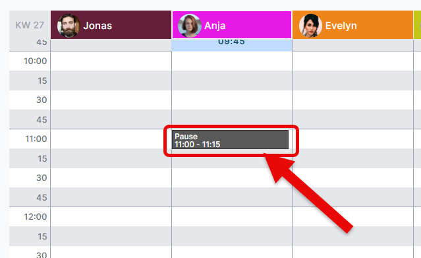Select Anja's 11:45 time slot
This screenshot has height=258, width=421.
pyautogui.click(x=232, y=197)
